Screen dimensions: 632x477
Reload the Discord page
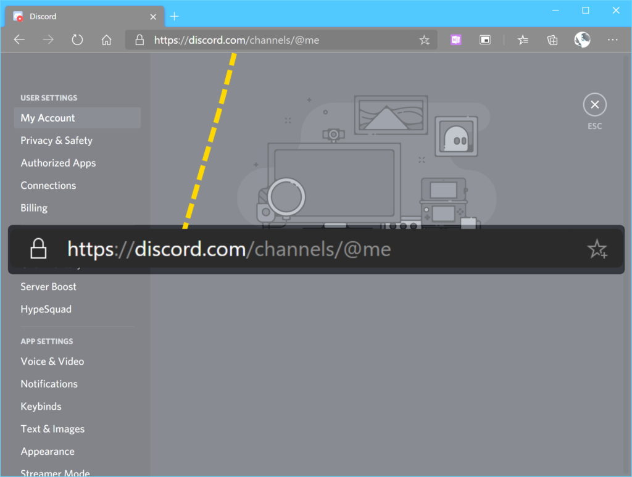click(x=77, y=40)
